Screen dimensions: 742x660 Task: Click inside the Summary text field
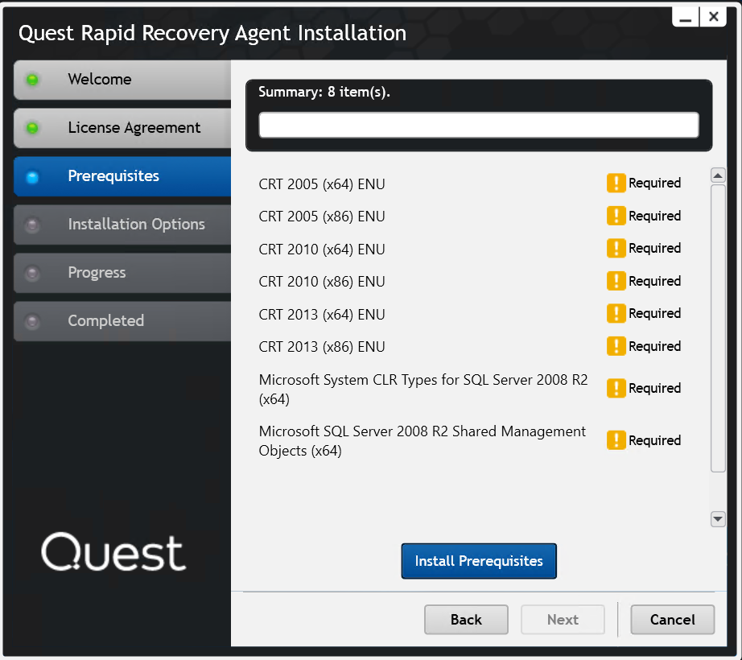[479, 125]
